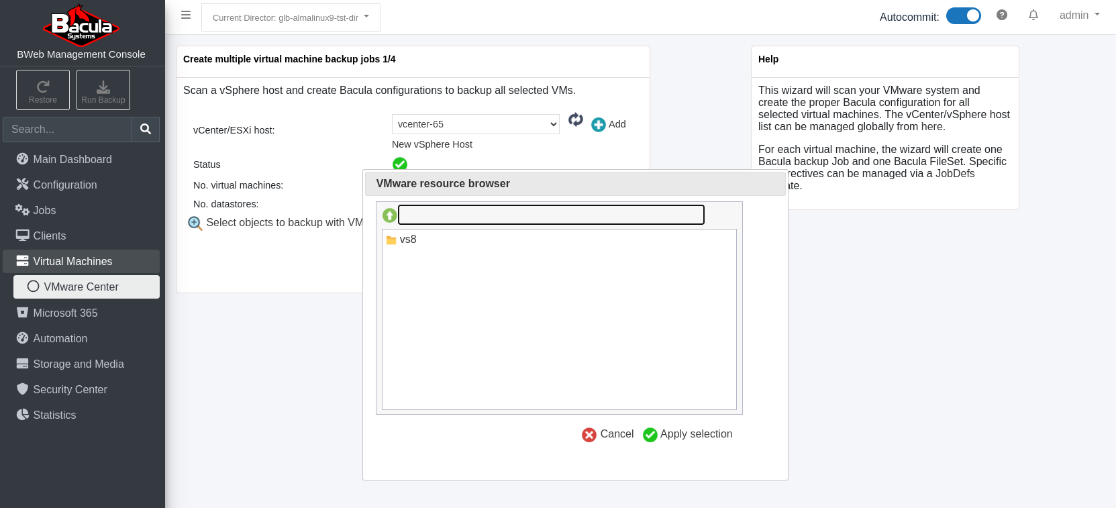Click the Main Dashboard gauge icon
This screenshot has height=508, width=1116.
click(22, 159)
